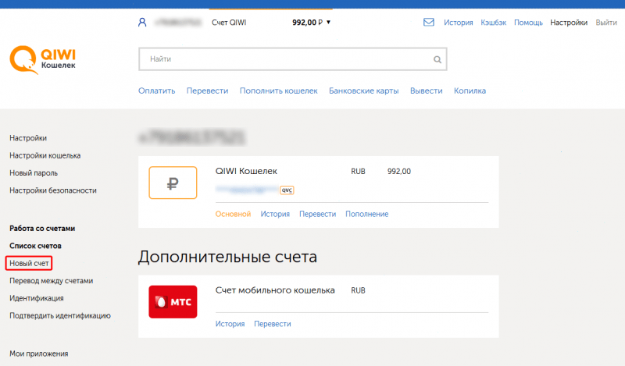Viewport: 625px width, 366px height.
Task: Click the QIWI Кошелек logo
Action: pos(43,60)
